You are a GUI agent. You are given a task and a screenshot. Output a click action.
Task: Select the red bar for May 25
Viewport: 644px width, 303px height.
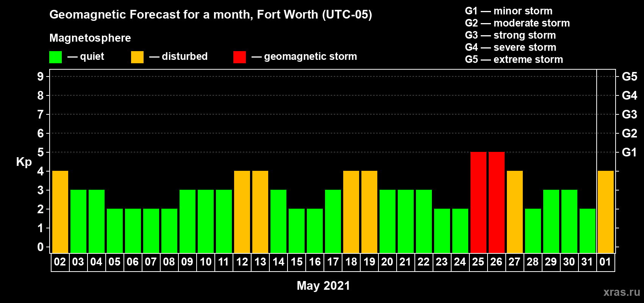coord(478,203)
